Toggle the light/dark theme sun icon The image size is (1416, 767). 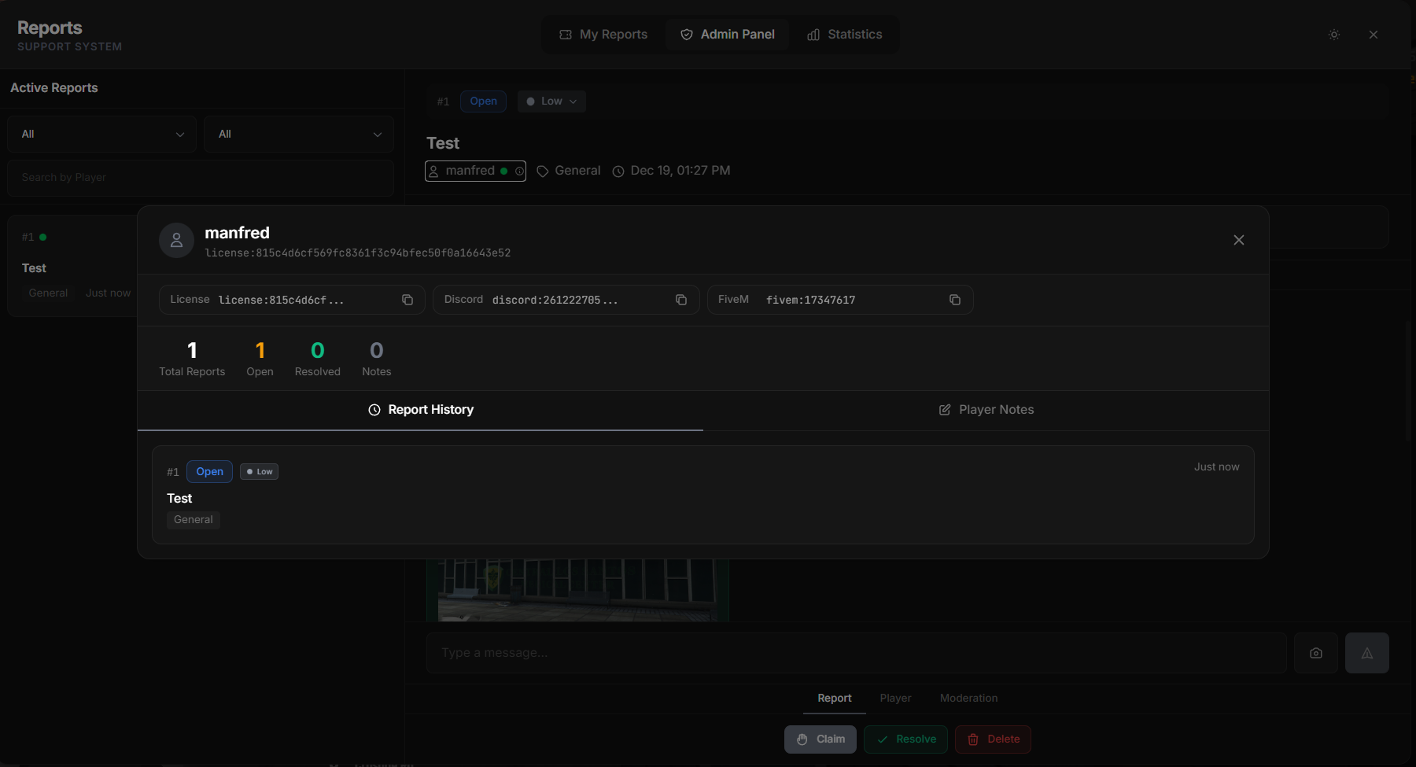[x=1334, y=35]
